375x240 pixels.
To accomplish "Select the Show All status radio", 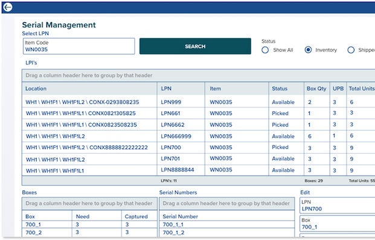I will (265, 50).
